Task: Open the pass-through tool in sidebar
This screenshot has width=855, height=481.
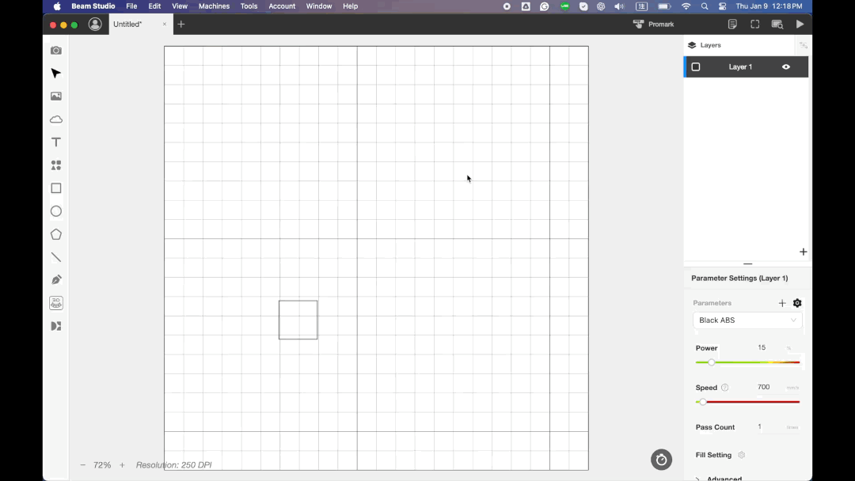Action: [56, 326]
